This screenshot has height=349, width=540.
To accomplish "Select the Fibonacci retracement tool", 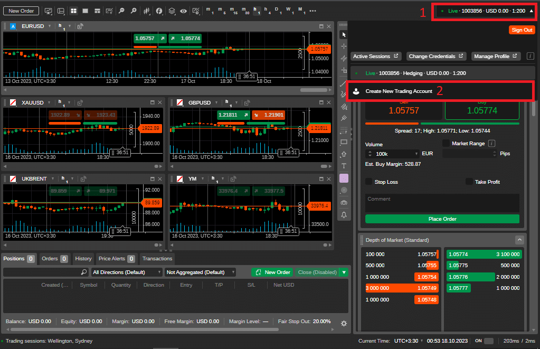I will (x=344, y=130).
